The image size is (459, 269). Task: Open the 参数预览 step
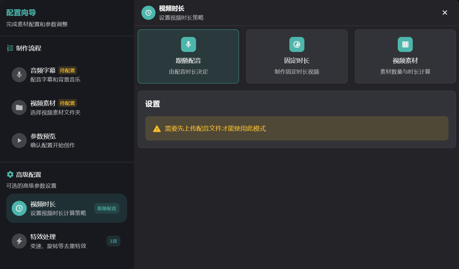(53, 141)
